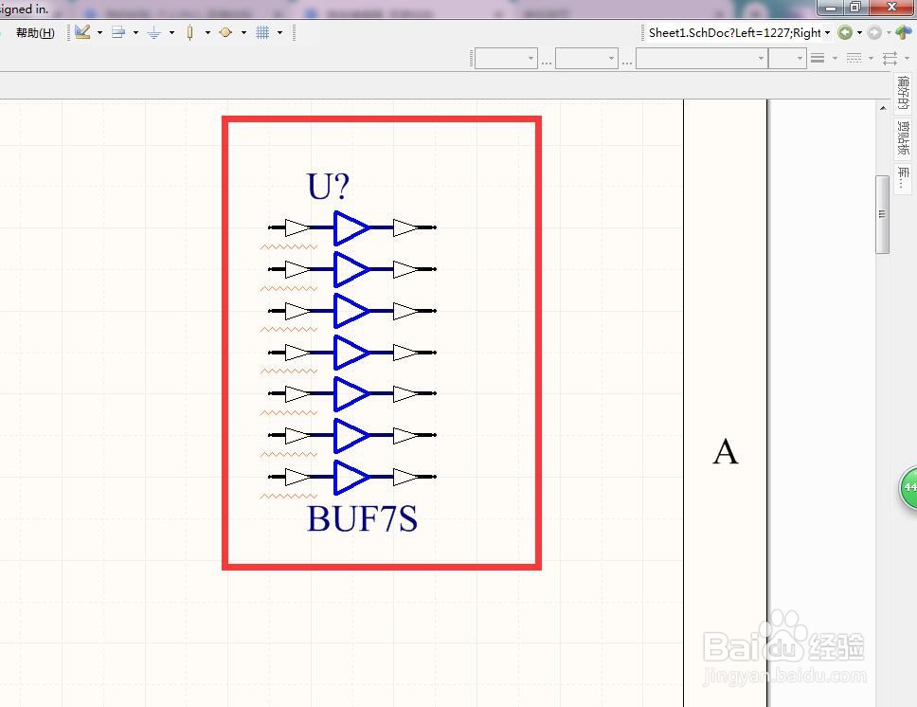Image resolution: width=917 pixels, height=707 pixels.
Task: Click the arrow style icon
Action: pos(890,58)
